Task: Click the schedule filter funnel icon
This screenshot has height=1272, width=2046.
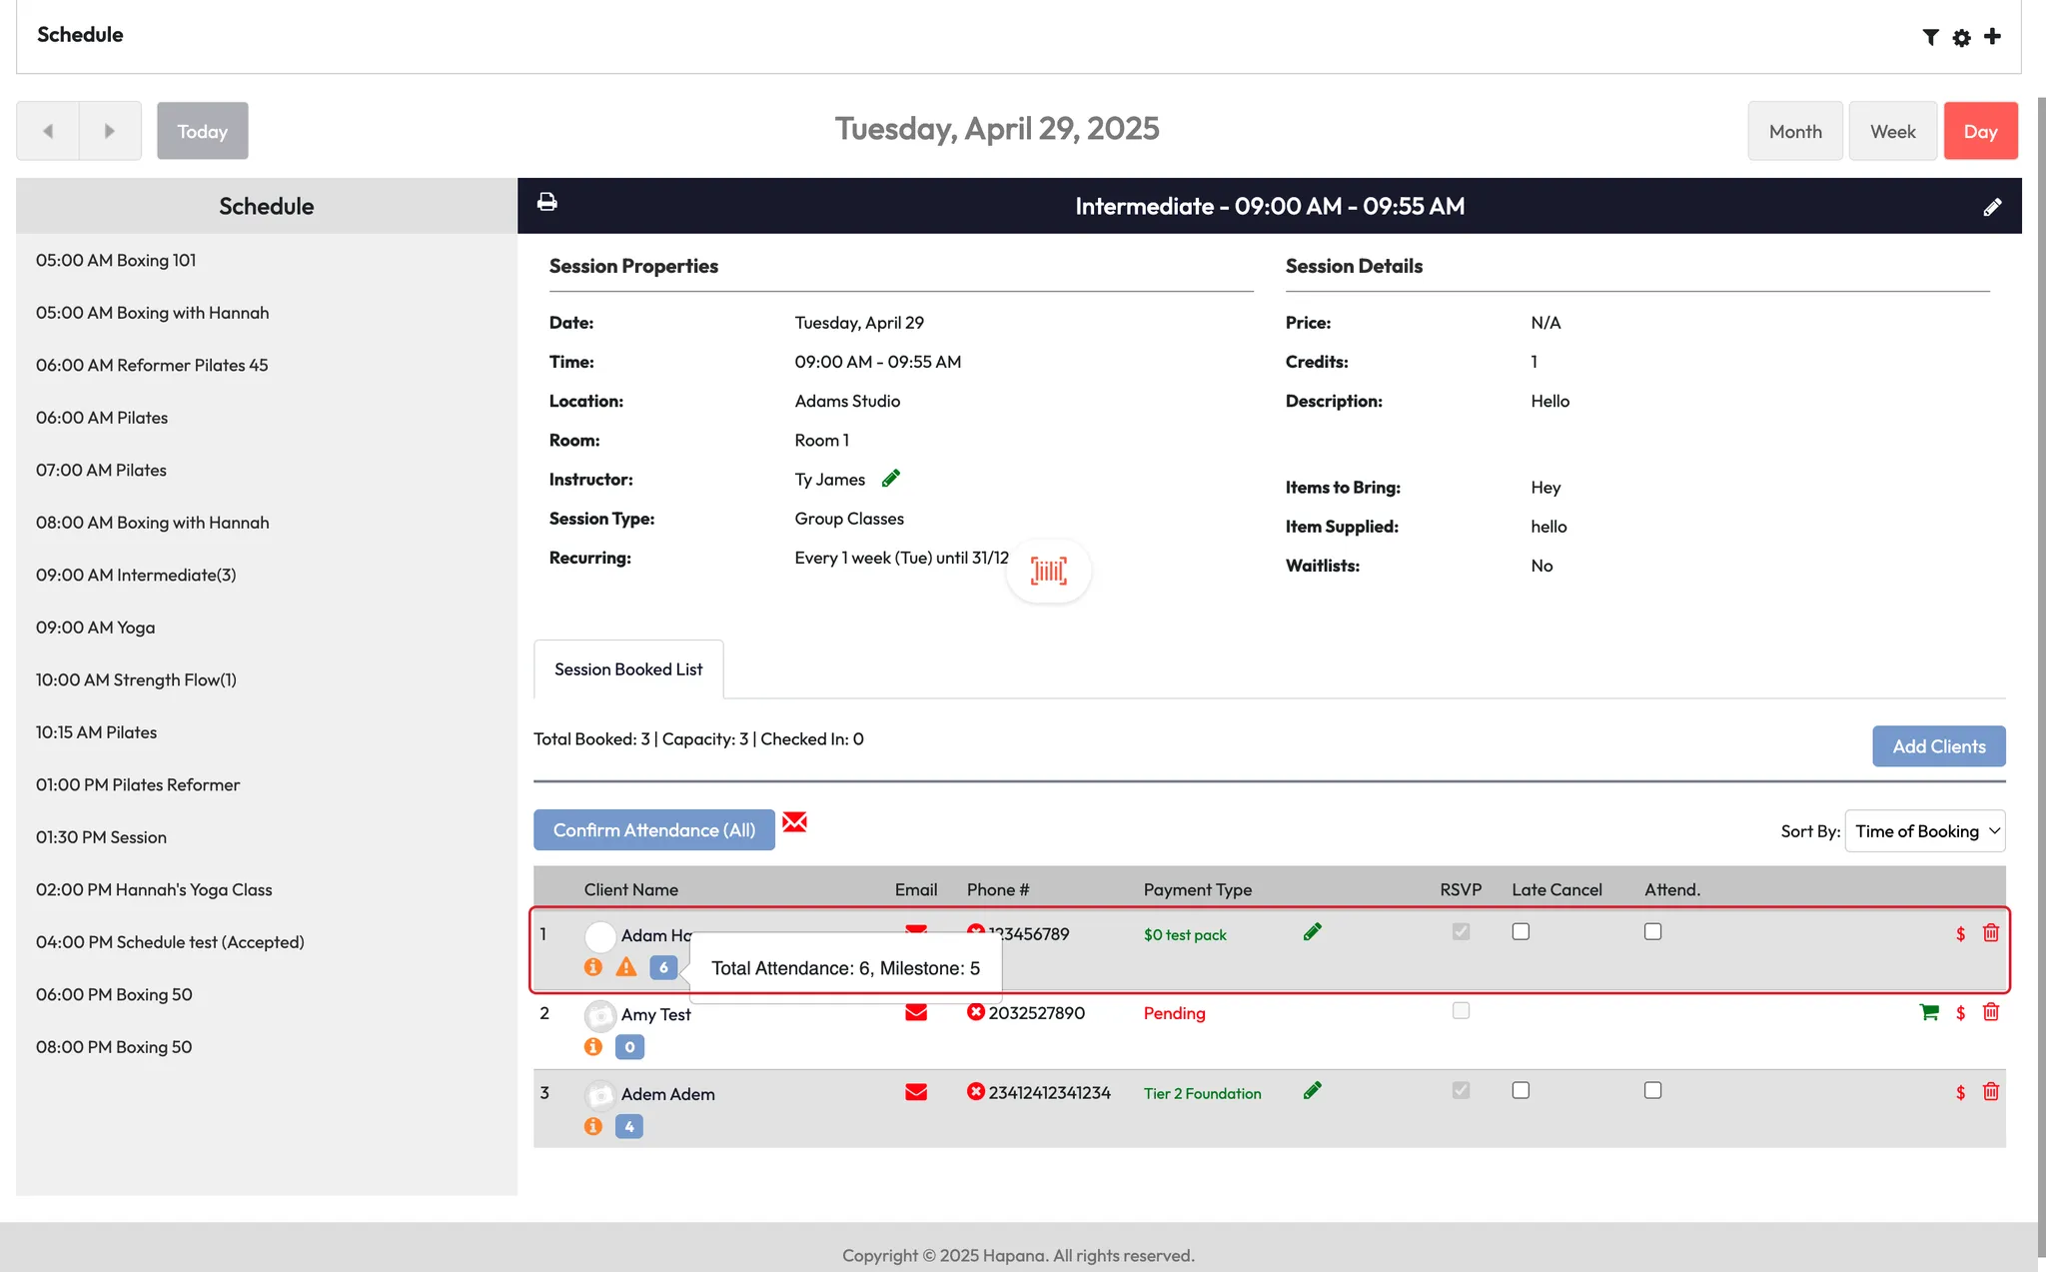Action: coord(1930,37)
